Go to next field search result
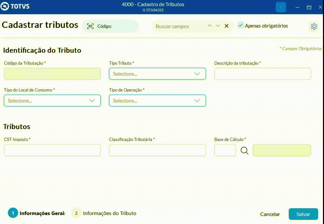324x224 pixels. point(218,26)
